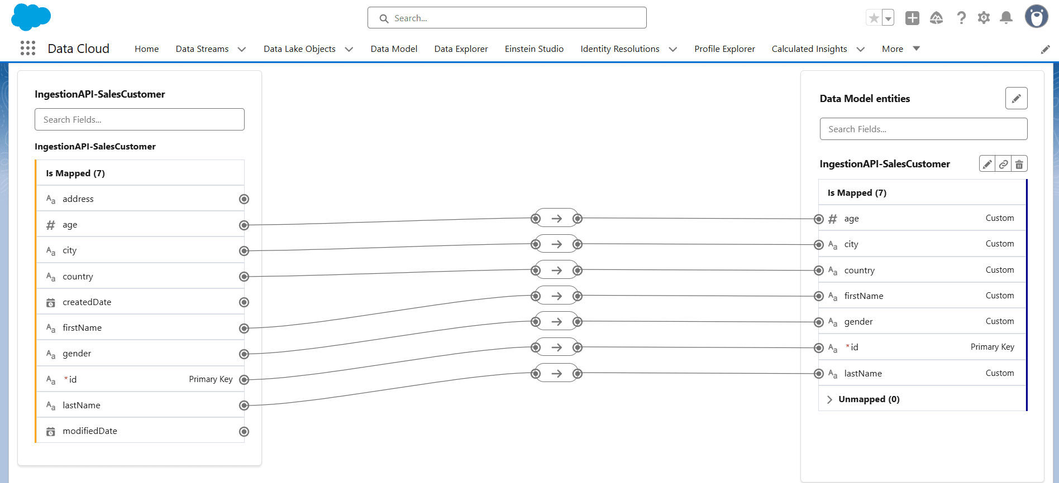Screen dimensions: 1059x483
Task: Click the age mapping arrow button
Action: [556, 219]
